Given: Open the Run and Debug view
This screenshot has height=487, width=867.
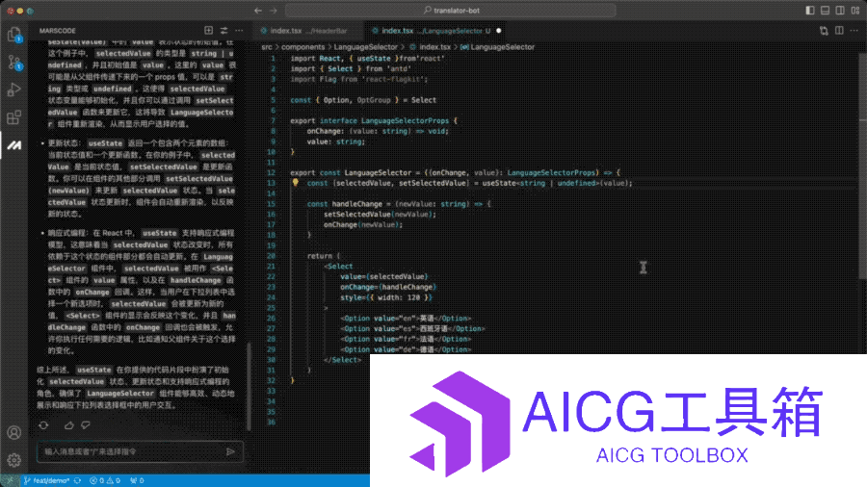Looking at the screenshot, I should [x=14, y=90].
